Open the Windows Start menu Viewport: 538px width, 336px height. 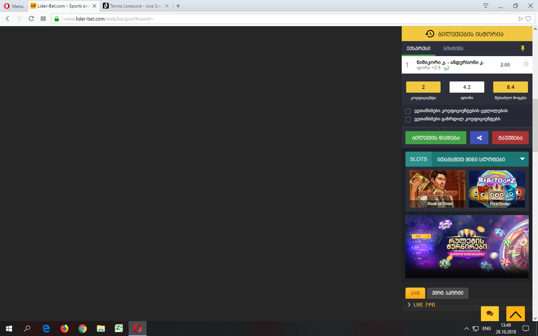coord(9,329)
